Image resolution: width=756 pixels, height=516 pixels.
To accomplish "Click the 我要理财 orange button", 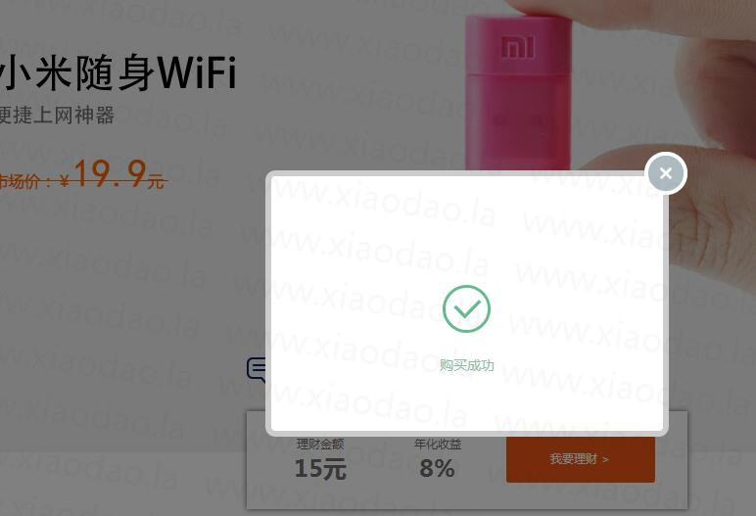I will coord(581,459).
